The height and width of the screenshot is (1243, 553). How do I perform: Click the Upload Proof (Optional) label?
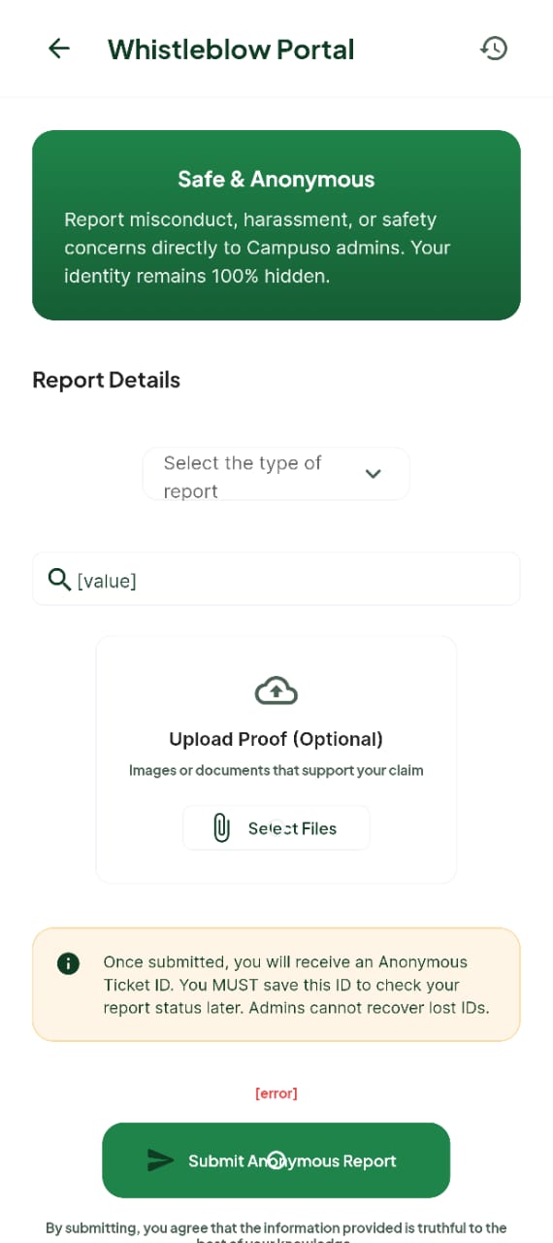(x=276, y=739)
